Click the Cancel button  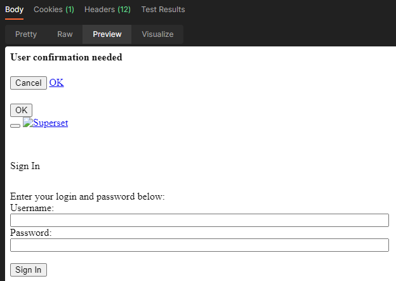(x=29, y=83)
